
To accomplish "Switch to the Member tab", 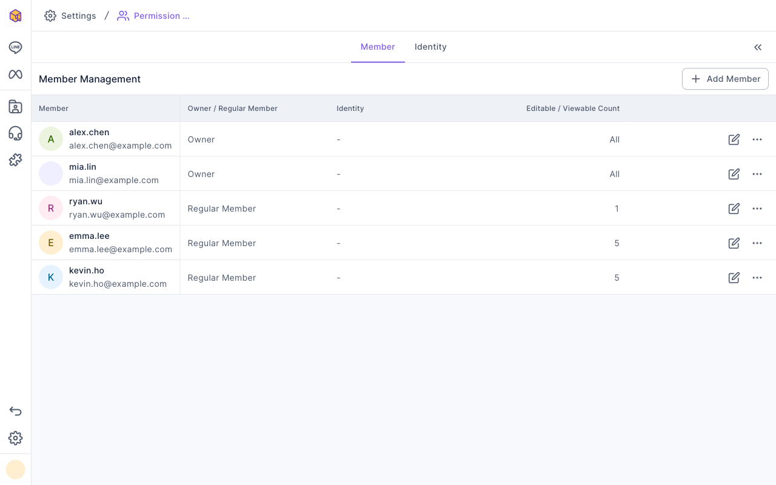I will [378, 47].
